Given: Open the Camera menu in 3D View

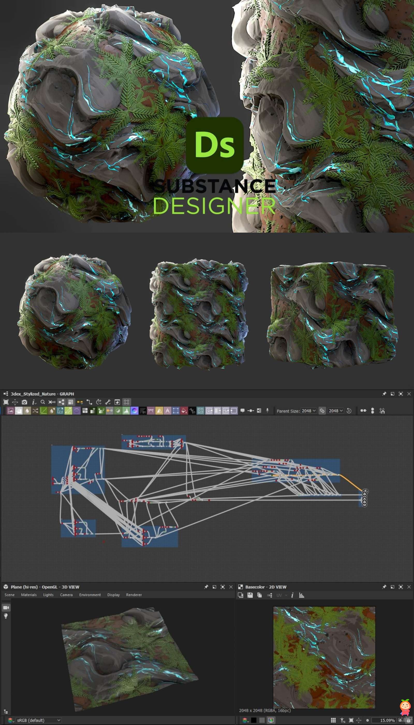Looking at the screenshot, I should click(66, 595).
